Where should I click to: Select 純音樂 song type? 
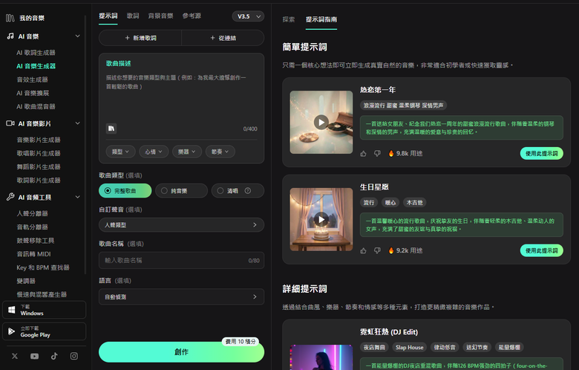[x=181, y=191]
